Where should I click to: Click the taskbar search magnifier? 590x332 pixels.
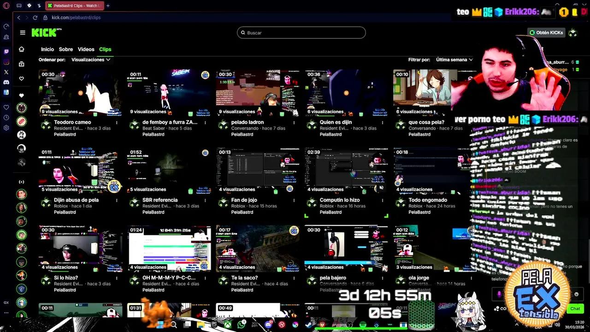click(x=173, y=325)
